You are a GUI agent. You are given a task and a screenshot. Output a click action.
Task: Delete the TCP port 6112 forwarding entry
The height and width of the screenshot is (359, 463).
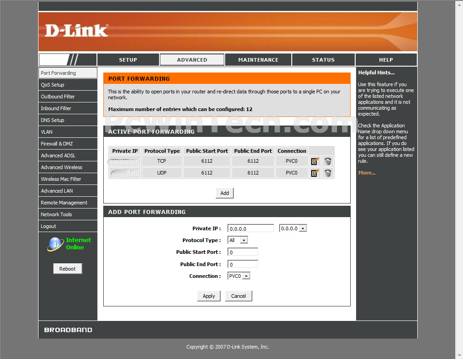(x=328, y=161)
